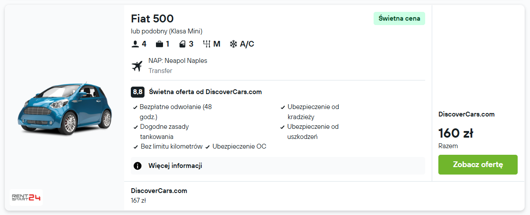Screen dimensions: 530x215
Task: Click the heading 'Świetna oferta od DiscoverCars.com'
Action: click(x=205, y=92)
